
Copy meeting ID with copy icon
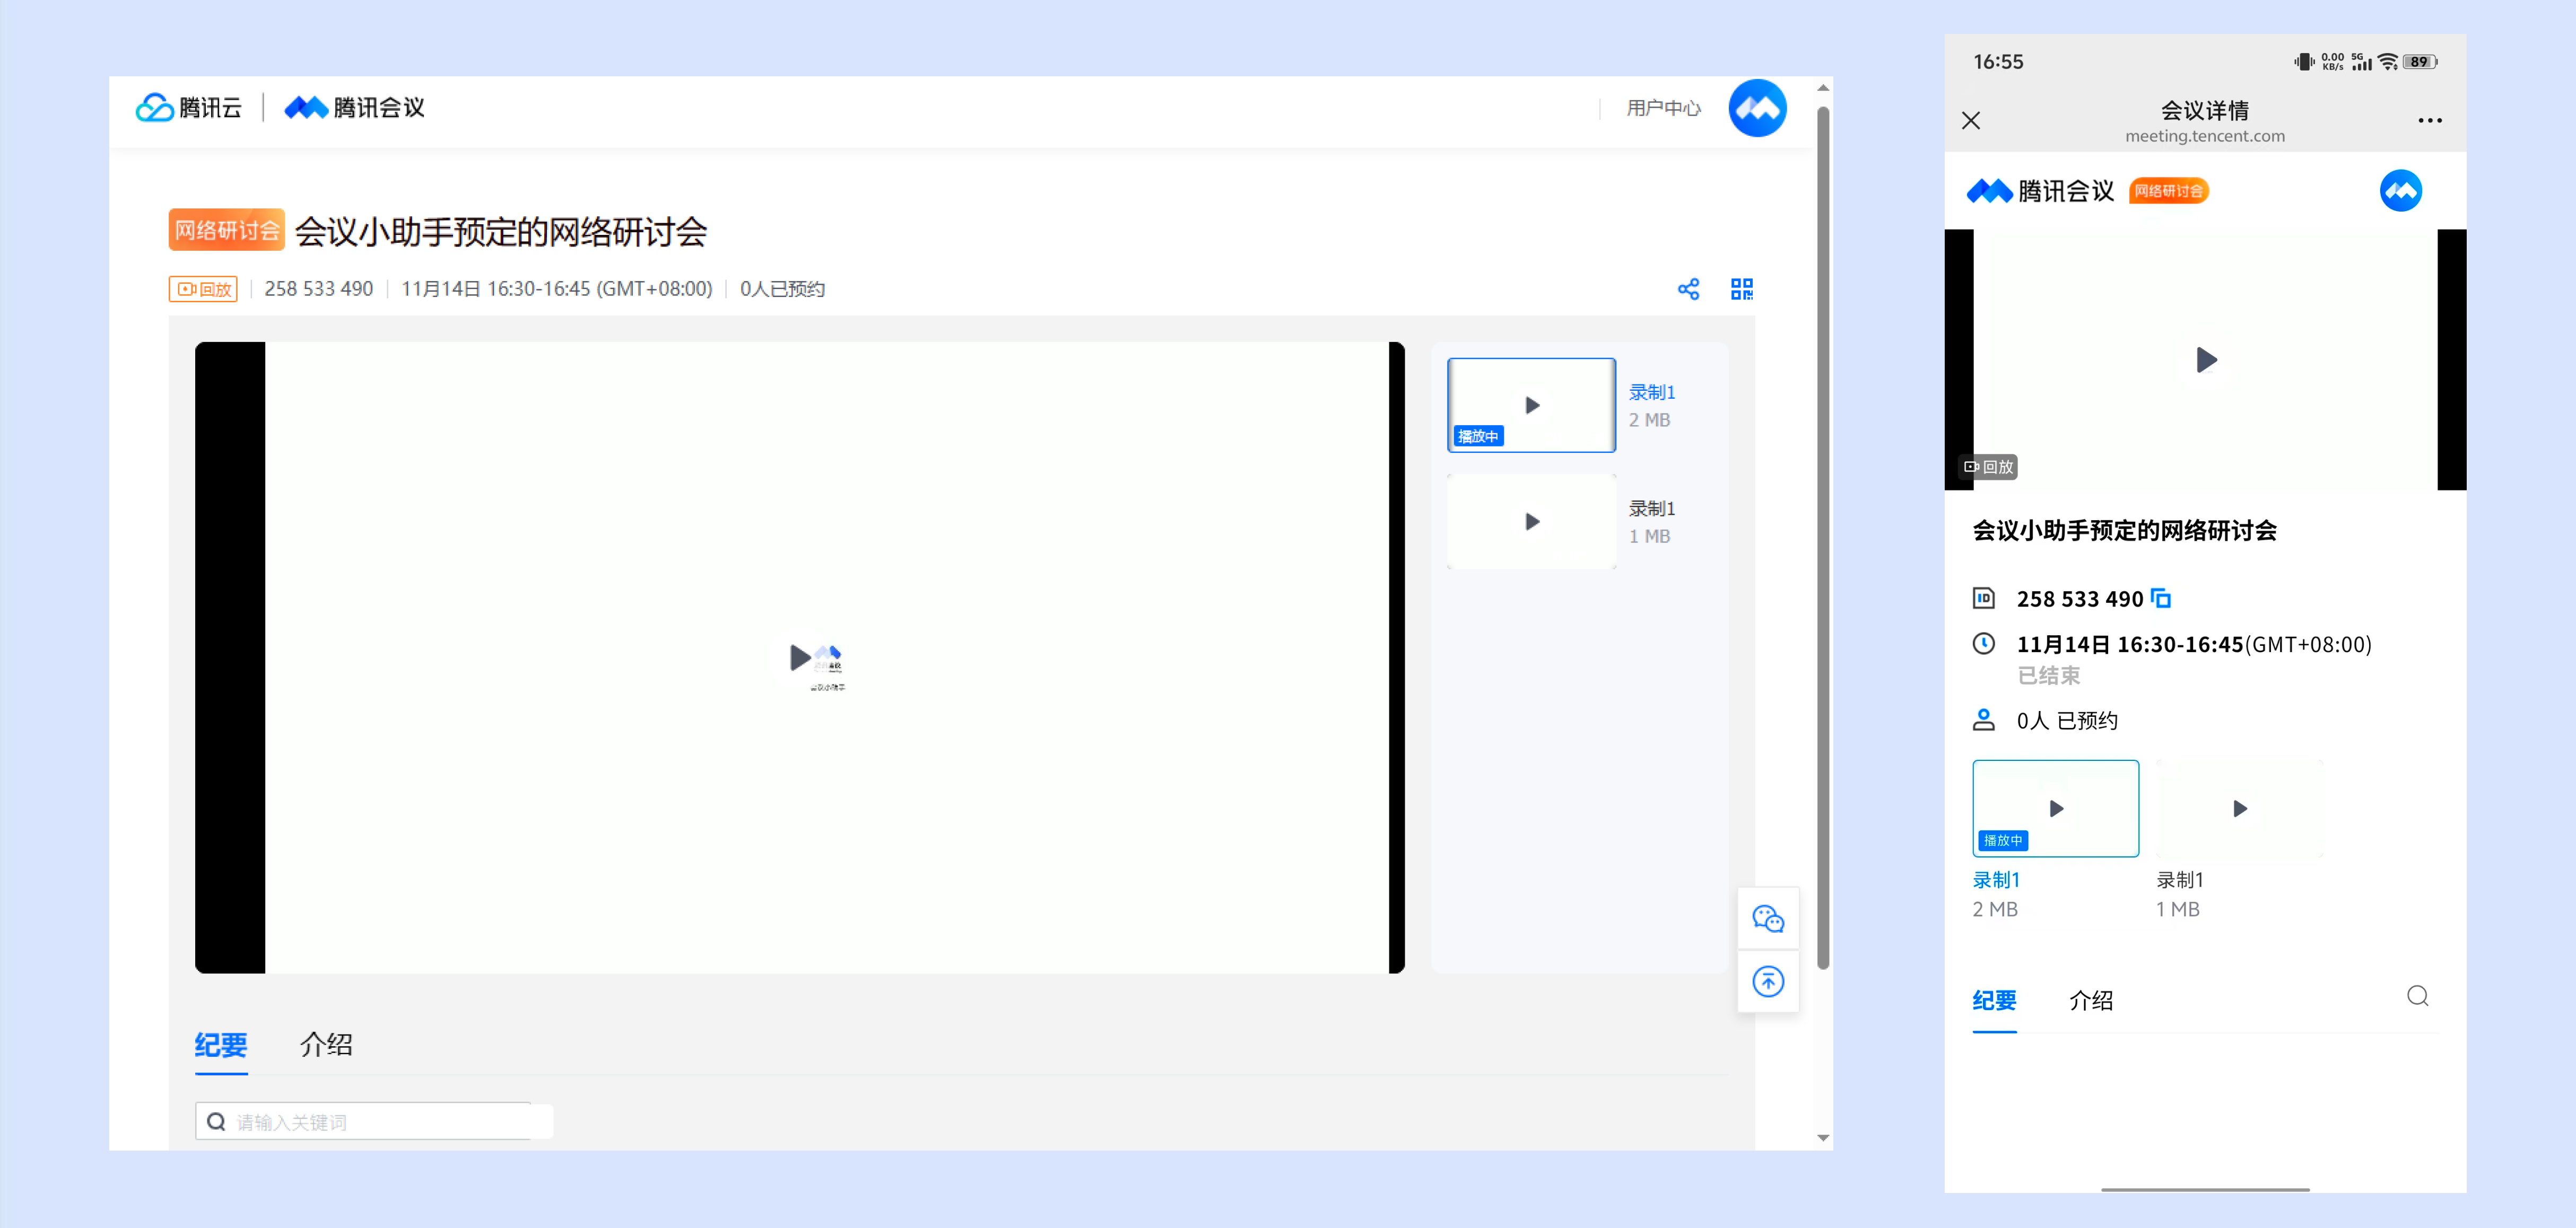2161,599
